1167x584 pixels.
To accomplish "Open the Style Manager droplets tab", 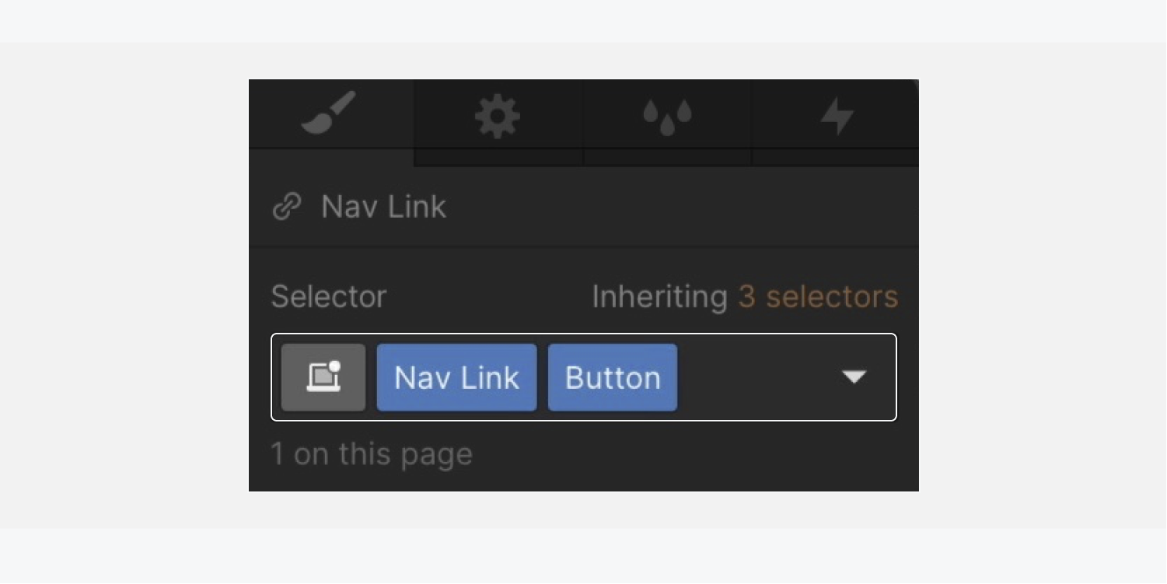I will tap(667, 118).
